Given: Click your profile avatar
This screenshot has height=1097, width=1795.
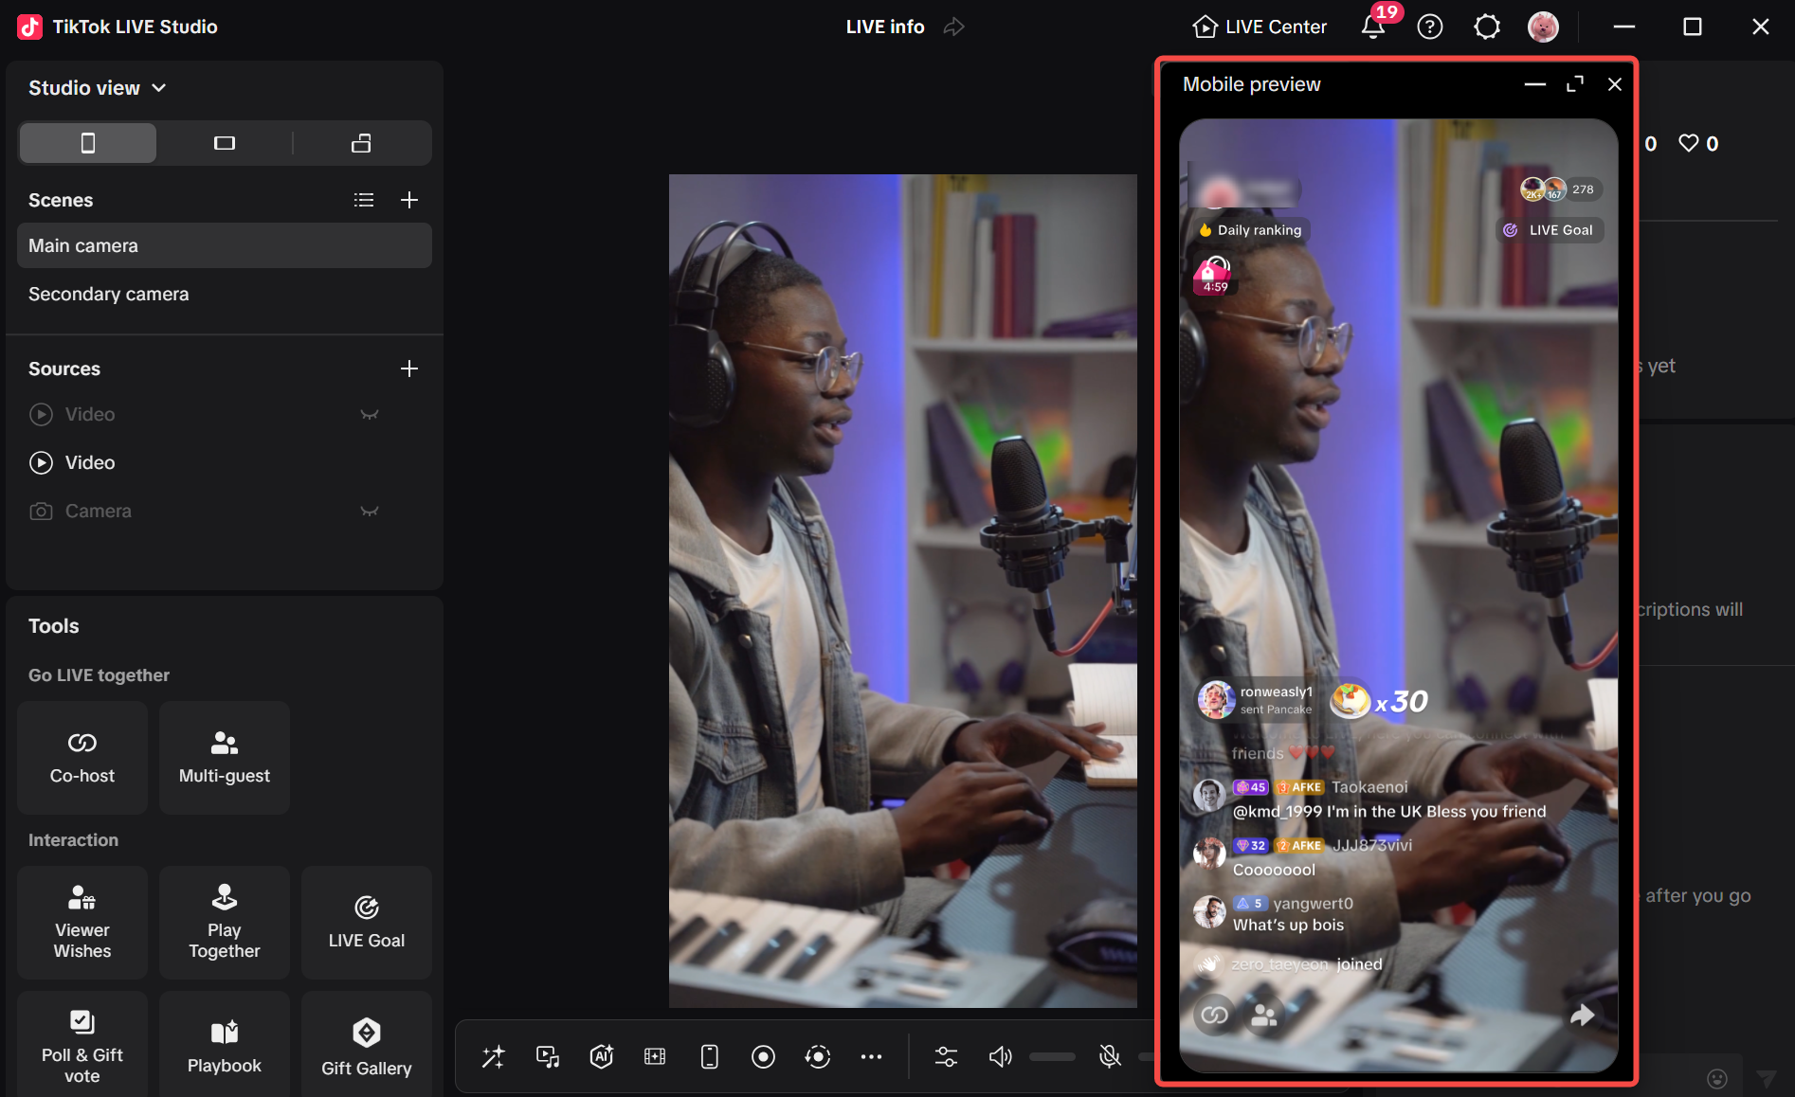Looking at the screenshot, I should [1544, 27].
